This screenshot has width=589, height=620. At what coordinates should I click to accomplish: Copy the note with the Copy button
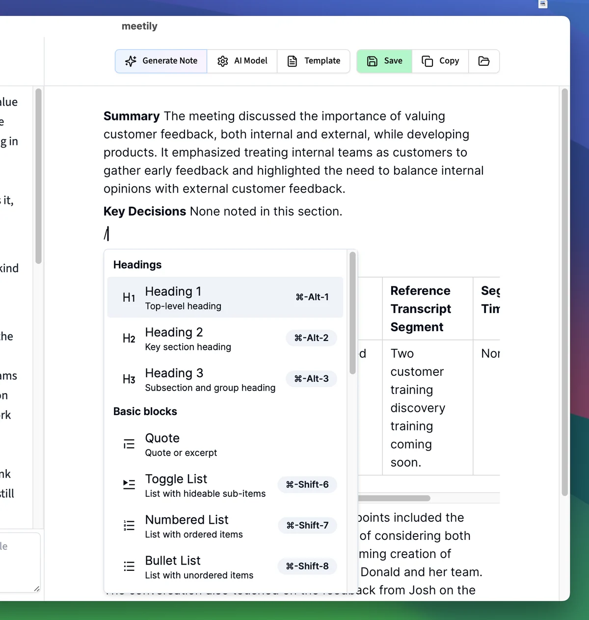tap(440, 61)
